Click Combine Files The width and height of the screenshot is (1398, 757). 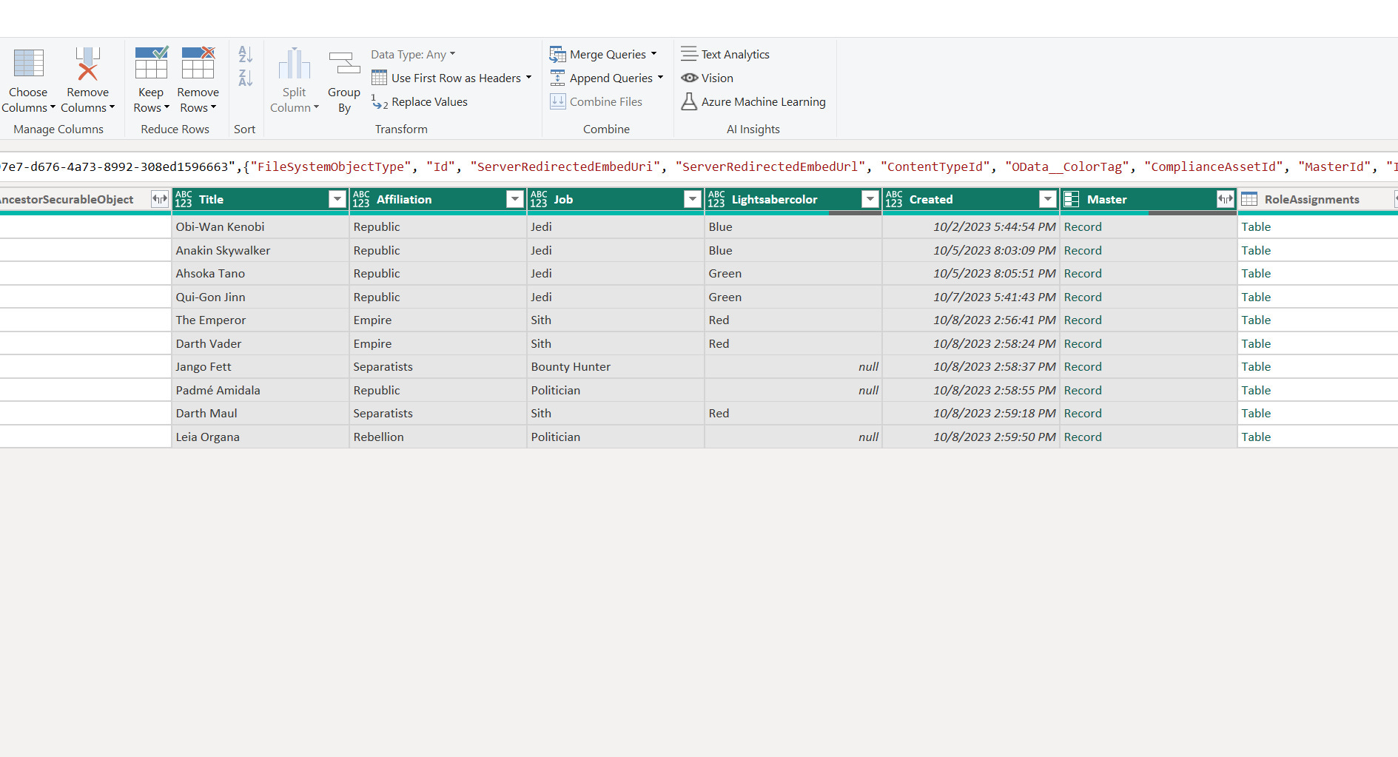pyautogui.click(x=596, y=101)
